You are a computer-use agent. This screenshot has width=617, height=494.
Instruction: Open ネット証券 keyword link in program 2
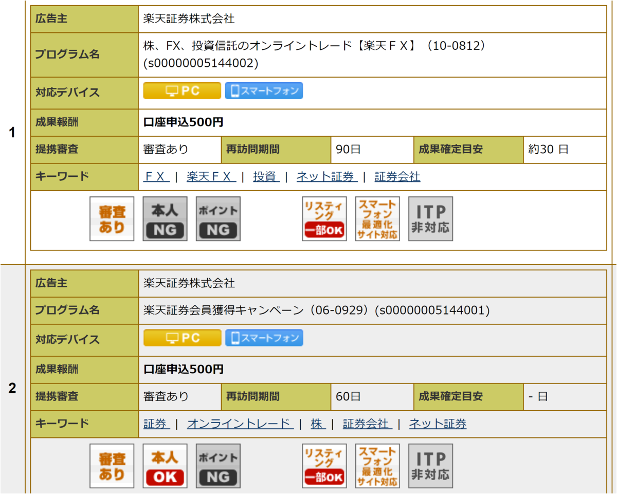tap(438, 424)
